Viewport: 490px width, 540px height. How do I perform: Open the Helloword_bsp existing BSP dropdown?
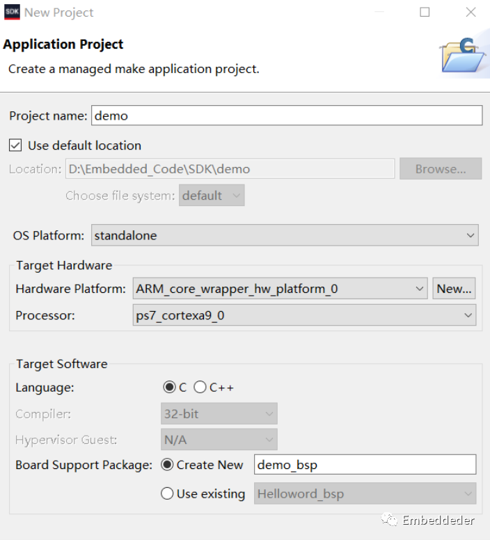click(x=365, y=493)
